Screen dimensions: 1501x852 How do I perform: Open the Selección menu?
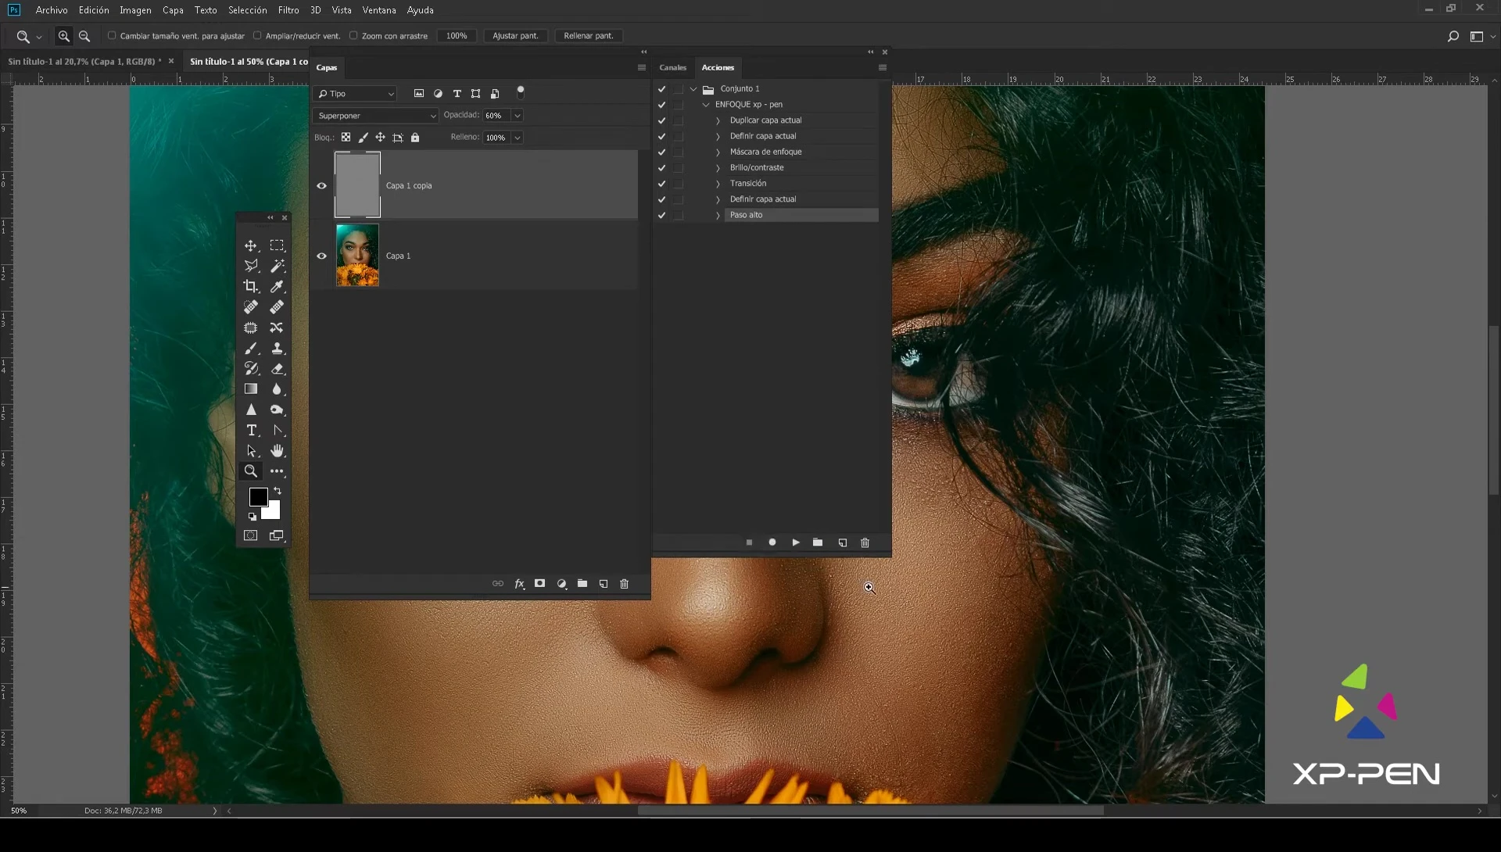(248, 10)
